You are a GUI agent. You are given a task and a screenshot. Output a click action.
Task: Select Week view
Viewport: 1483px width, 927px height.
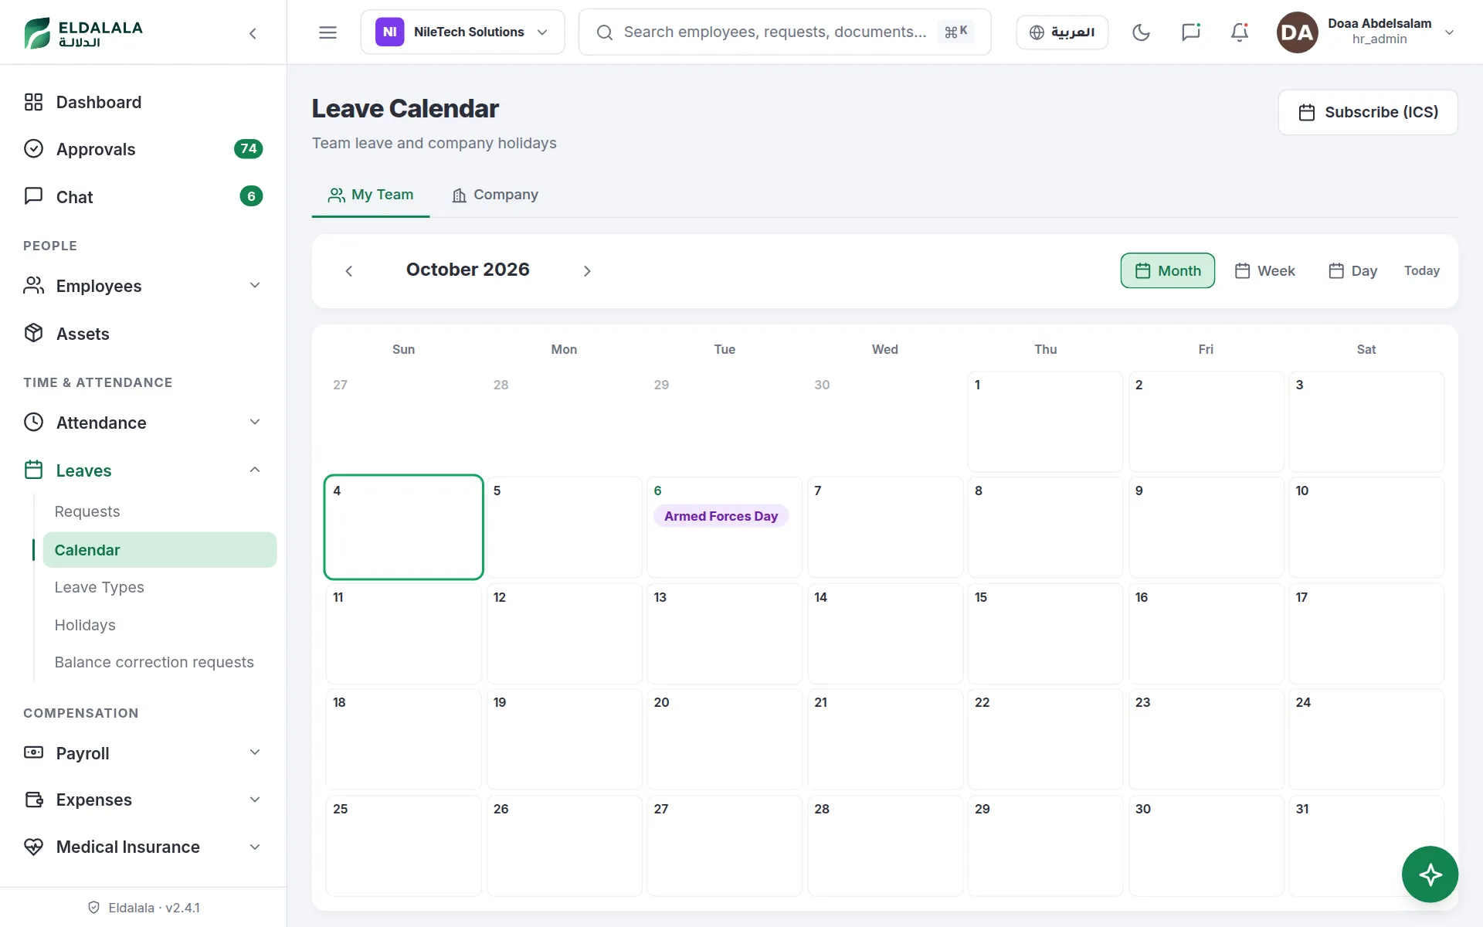(1264, 271)
